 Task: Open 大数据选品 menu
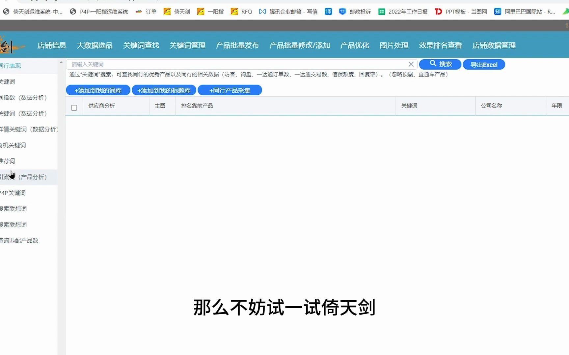95,45
